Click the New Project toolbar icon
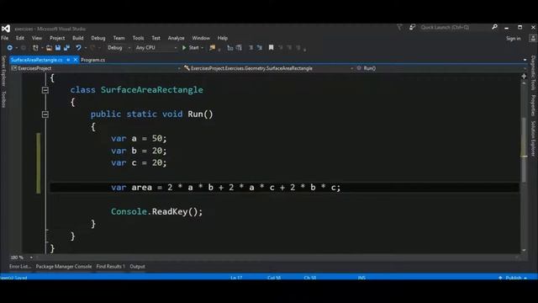Viewport: 538px width, 303px height. 35,48
